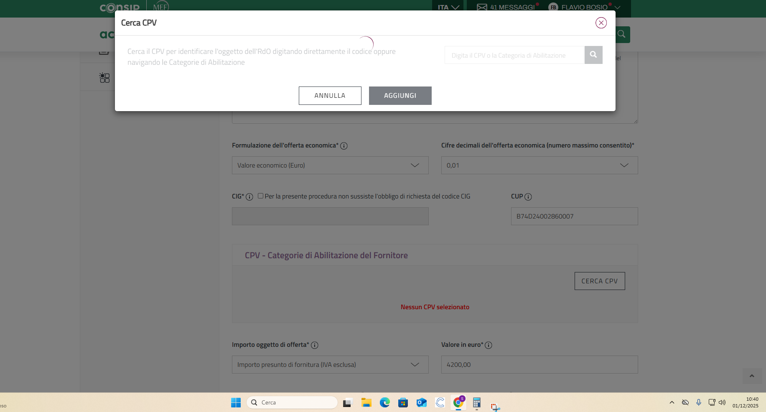Viewport: 766px width, 412px height.
Task: Open Formulazione dell'offerta economica dropdown
Action: (330, 165)
